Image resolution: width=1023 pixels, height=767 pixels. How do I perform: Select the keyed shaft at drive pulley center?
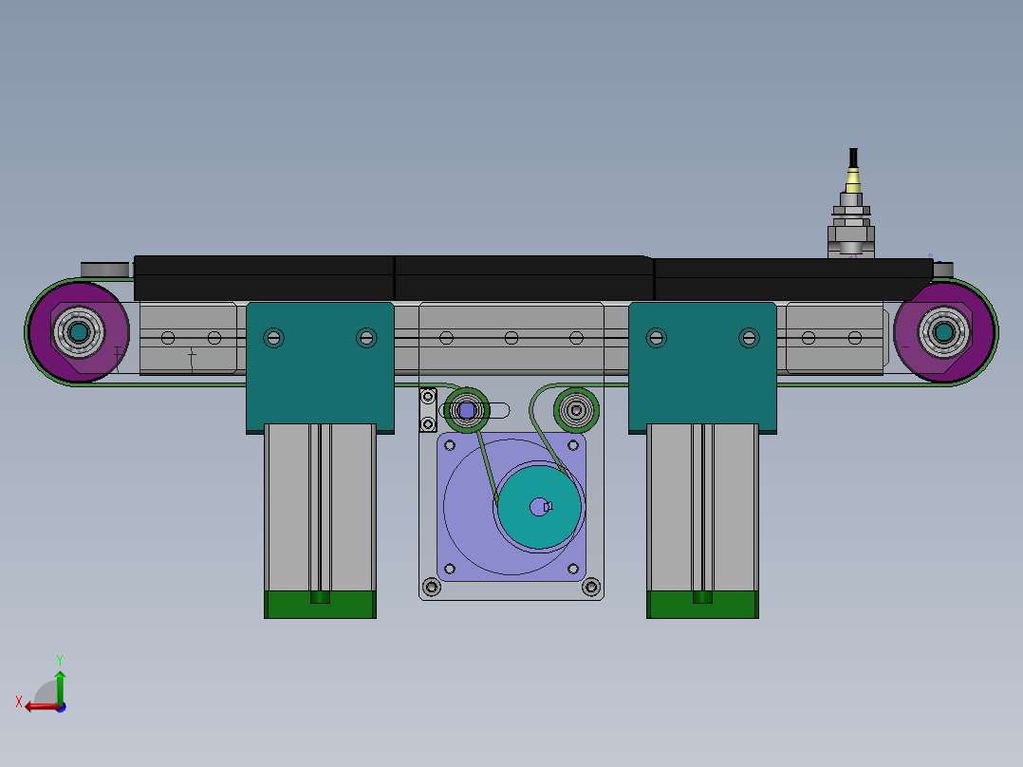click(540, 507)
